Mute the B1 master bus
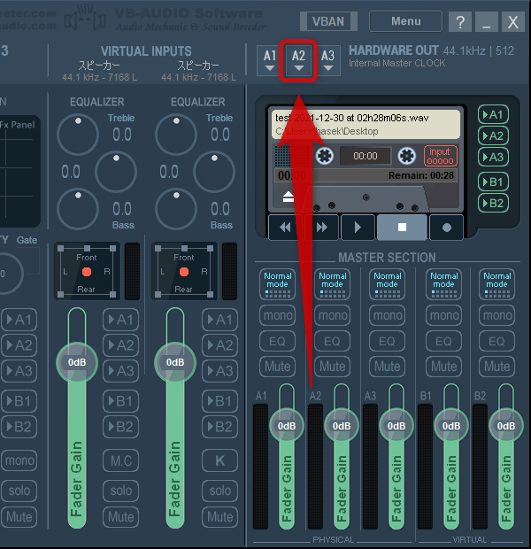This screenshot has width=531, height=549. [x=444, y=367]
